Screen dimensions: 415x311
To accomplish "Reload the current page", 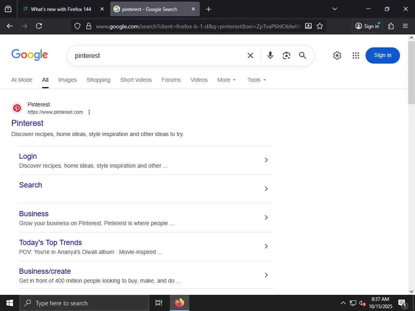I will point(39,26).
